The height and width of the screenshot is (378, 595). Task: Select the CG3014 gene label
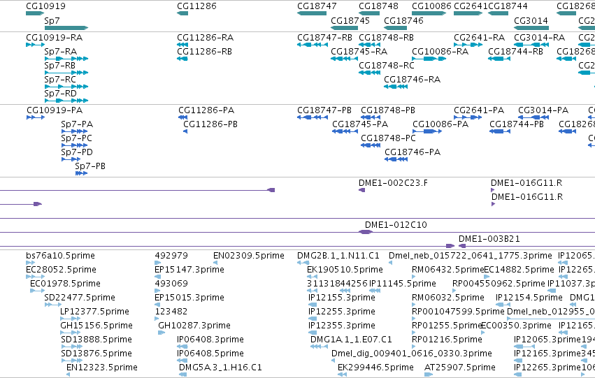click(x=531, y=20)
